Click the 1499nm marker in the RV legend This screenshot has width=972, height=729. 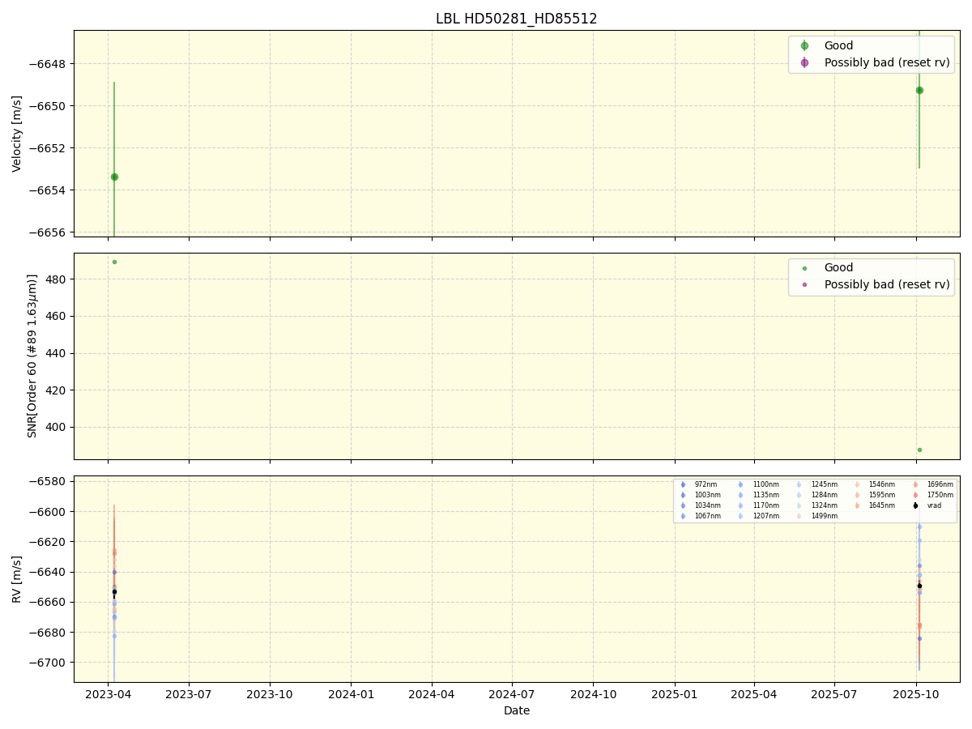799,516
